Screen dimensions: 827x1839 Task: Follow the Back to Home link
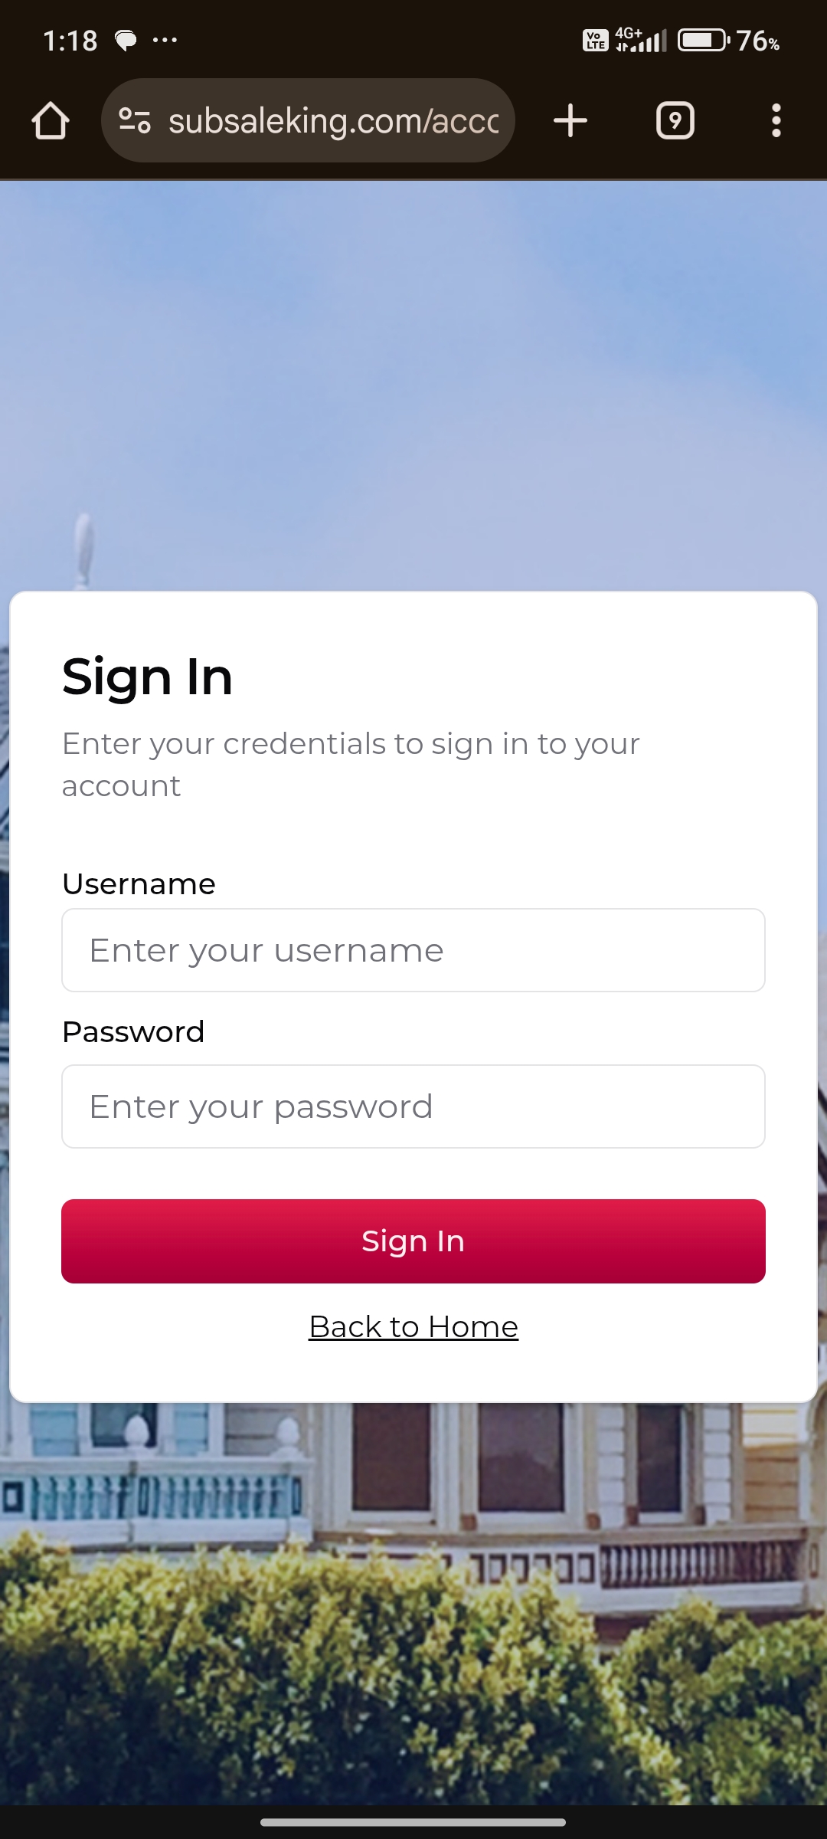tap(413, 1327)
